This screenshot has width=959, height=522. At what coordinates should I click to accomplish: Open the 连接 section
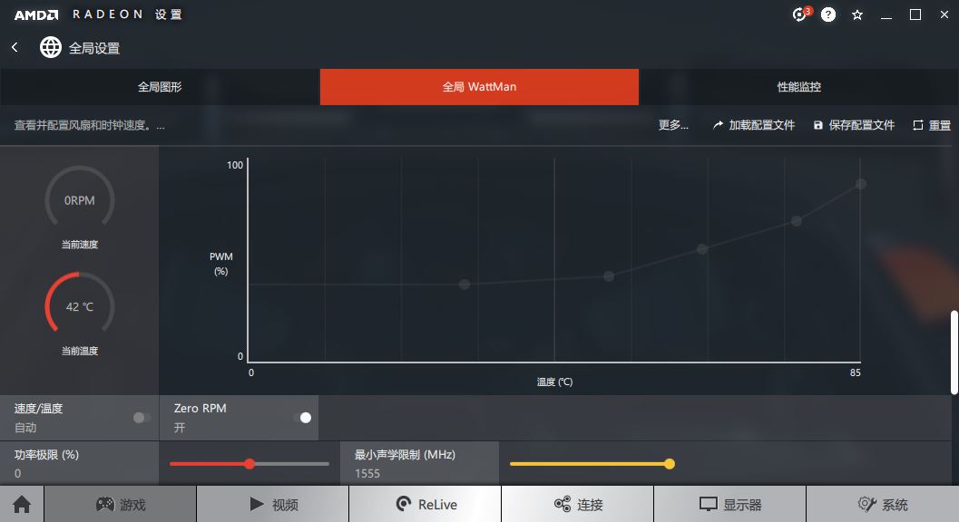[x=578, y=504]
